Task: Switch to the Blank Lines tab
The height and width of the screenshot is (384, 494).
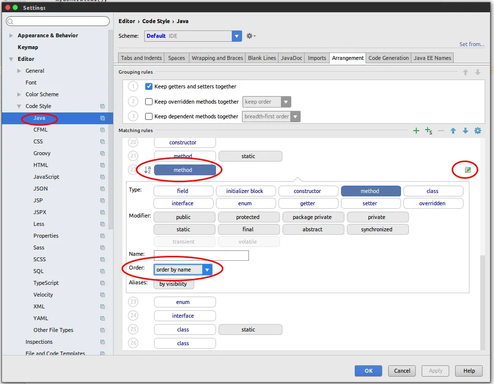Action: (x=261, y=58)
